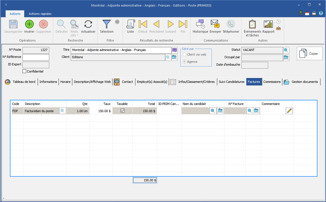Screen dimensions: 326x202
Task: Select the Client via web radio button
Action: [184, 55]
